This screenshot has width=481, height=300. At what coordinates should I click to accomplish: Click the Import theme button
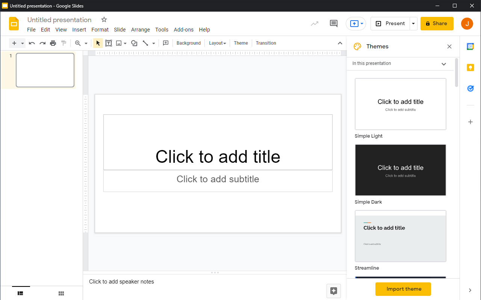tap(403, 289)
